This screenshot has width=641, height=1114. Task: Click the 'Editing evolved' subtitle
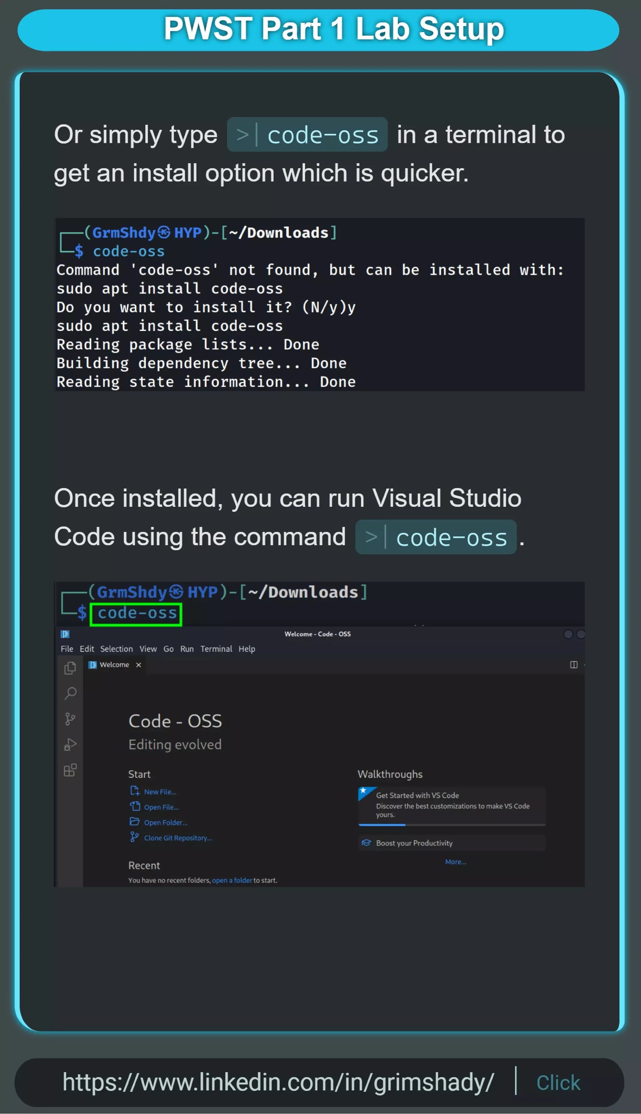[175, 744]
